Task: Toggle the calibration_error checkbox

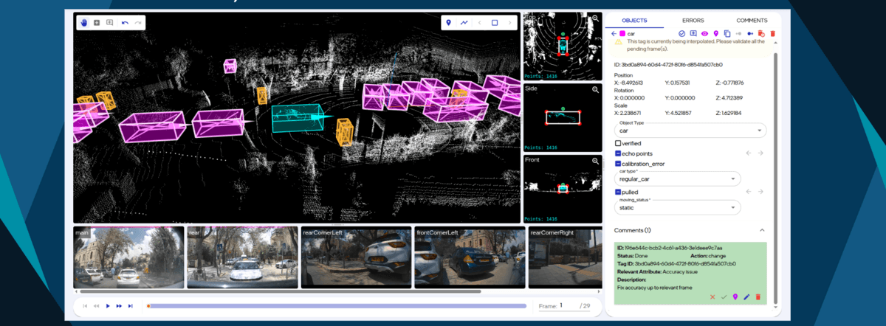Action: coord(618,163)
